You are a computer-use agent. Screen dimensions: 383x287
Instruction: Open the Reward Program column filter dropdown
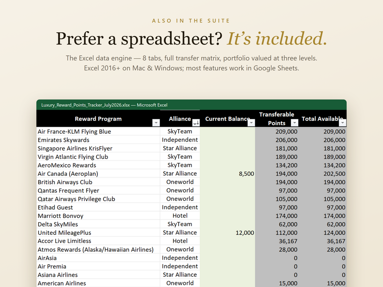point(156,123)
